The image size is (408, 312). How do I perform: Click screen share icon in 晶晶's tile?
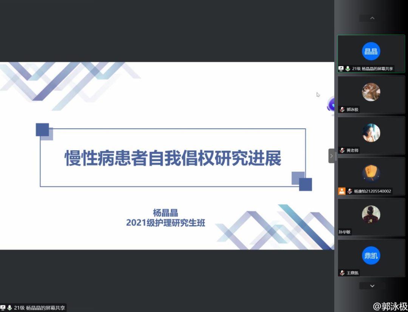click(x=341, y=69)
